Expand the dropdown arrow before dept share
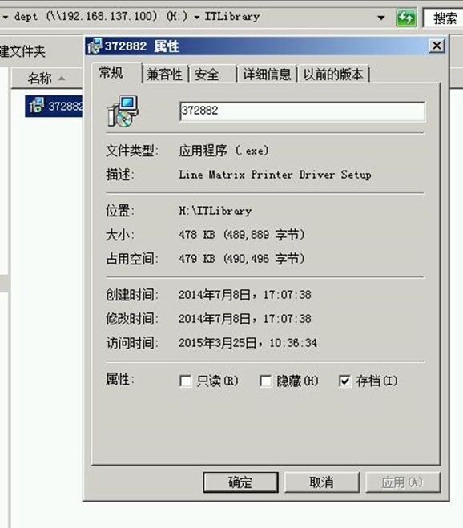Viewport: 463px width, 528px height. pyautogui.click(x=6, y=17)
